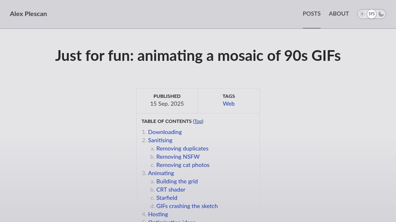
Task: Switch to dark theme moon icon
Action: [381, 14]
